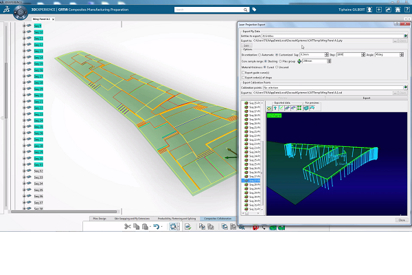Click the share arrow icon in top bar

(388, 10)
